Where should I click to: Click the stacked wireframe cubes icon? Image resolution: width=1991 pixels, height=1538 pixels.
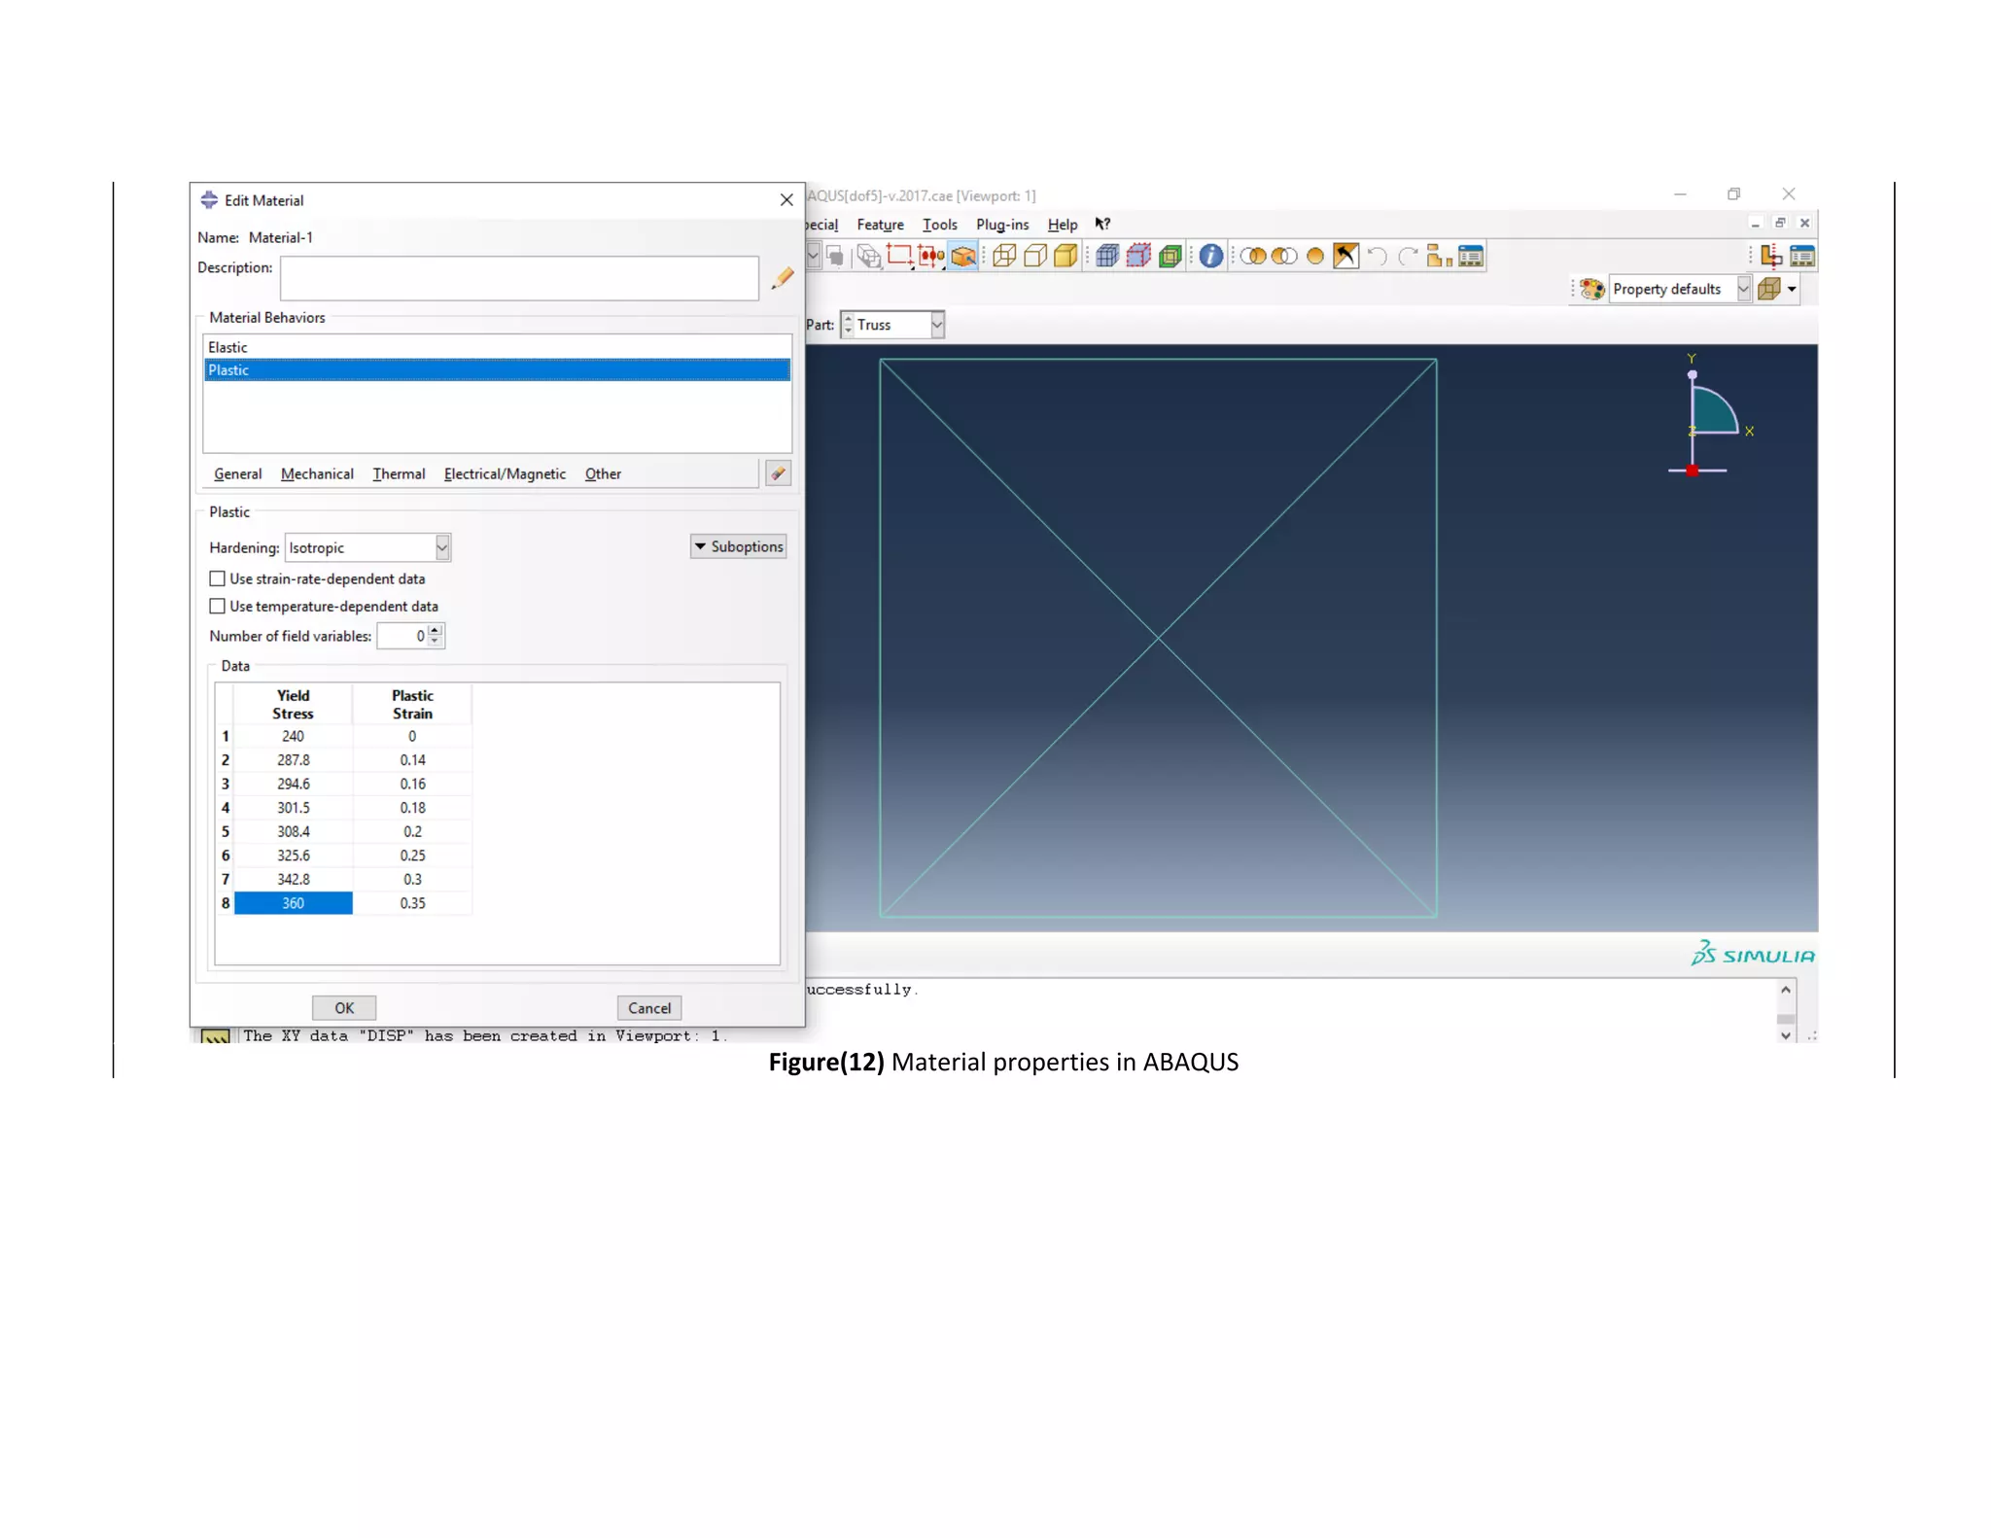(x=869, y=256)
